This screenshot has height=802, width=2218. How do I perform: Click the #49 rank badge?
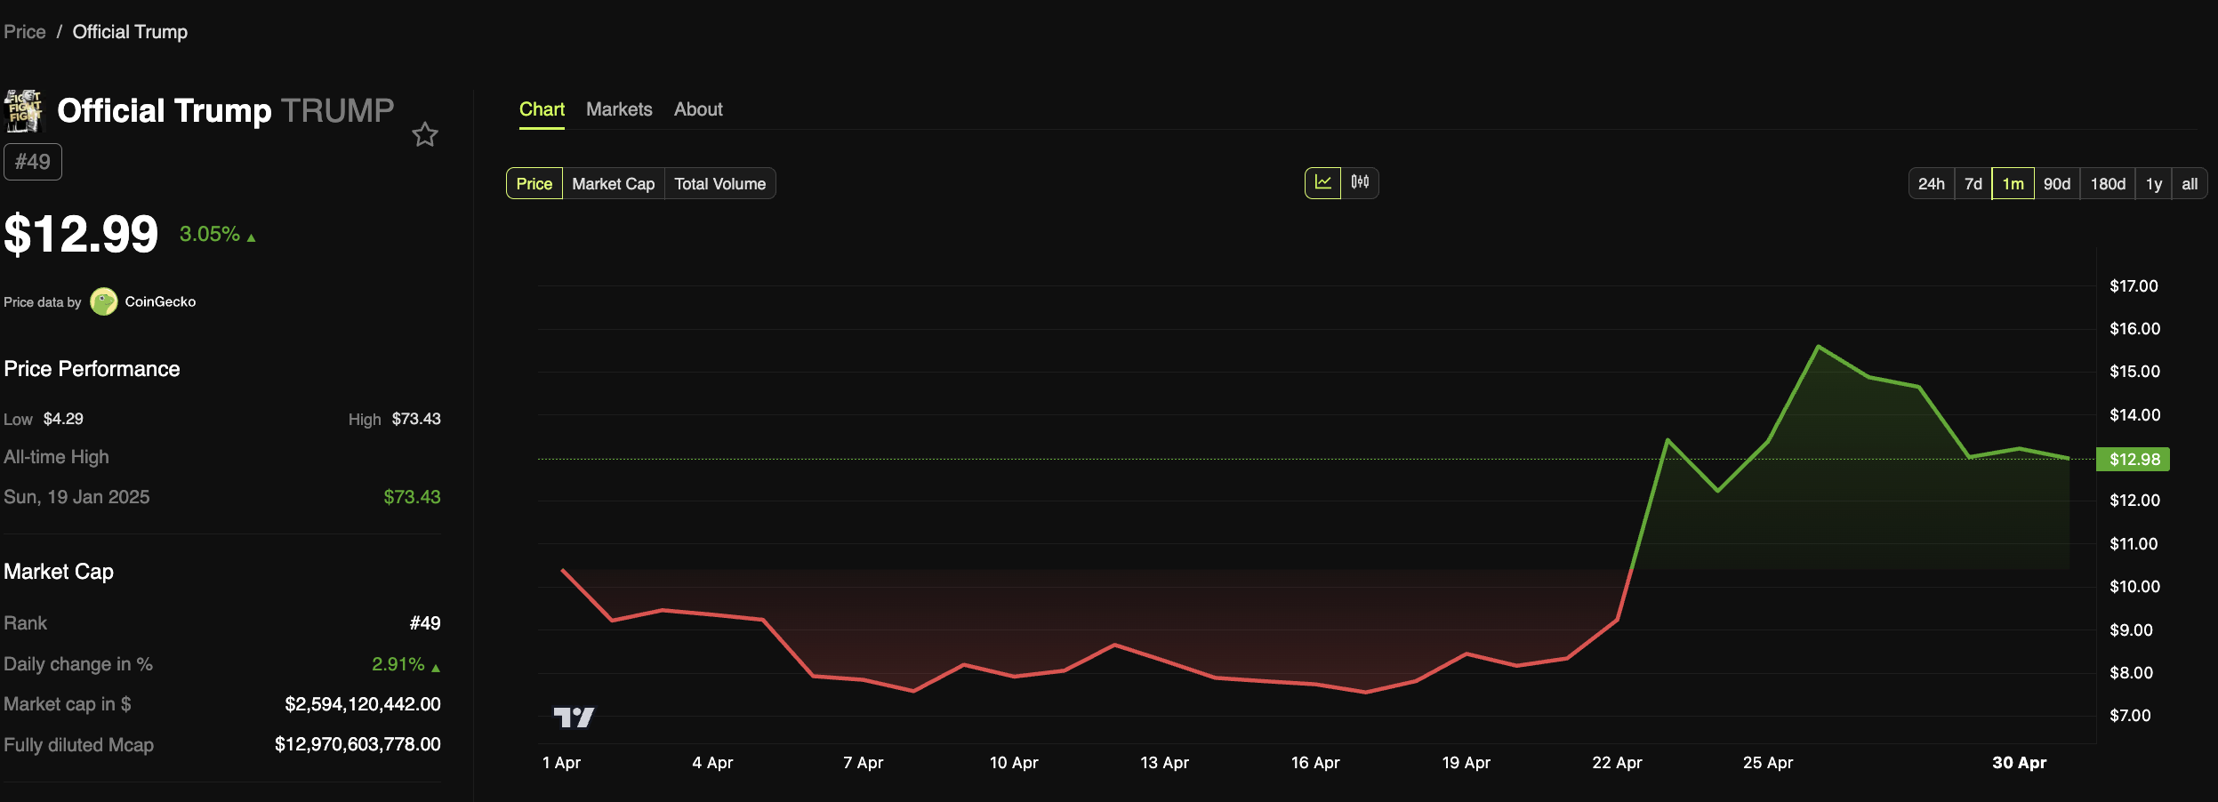pyautogui.click(x=33, y=162)
